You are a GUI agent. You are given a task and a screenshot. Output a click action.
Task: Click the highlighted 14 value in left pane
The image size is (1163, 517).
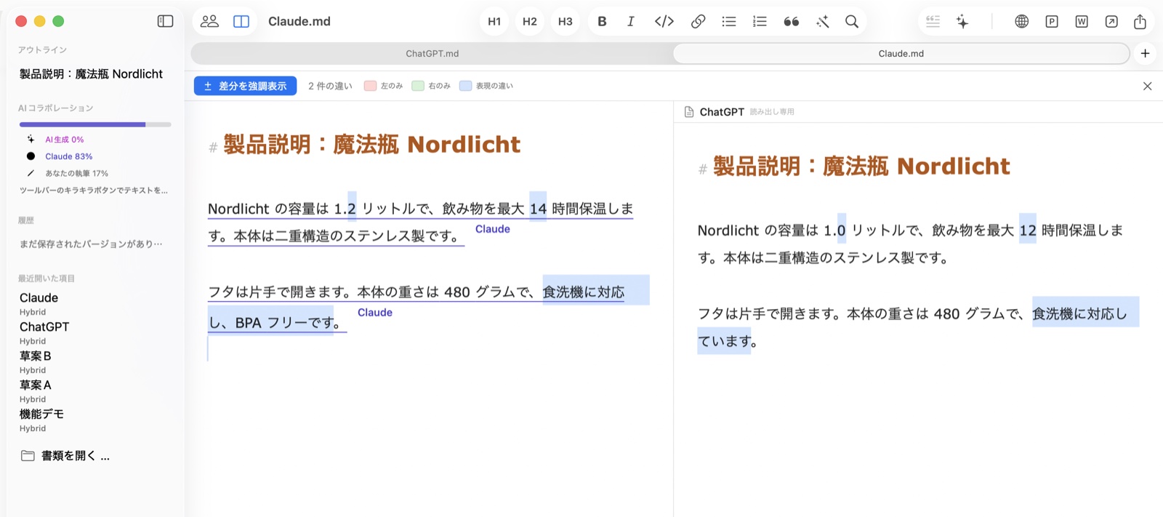(538, 209)
